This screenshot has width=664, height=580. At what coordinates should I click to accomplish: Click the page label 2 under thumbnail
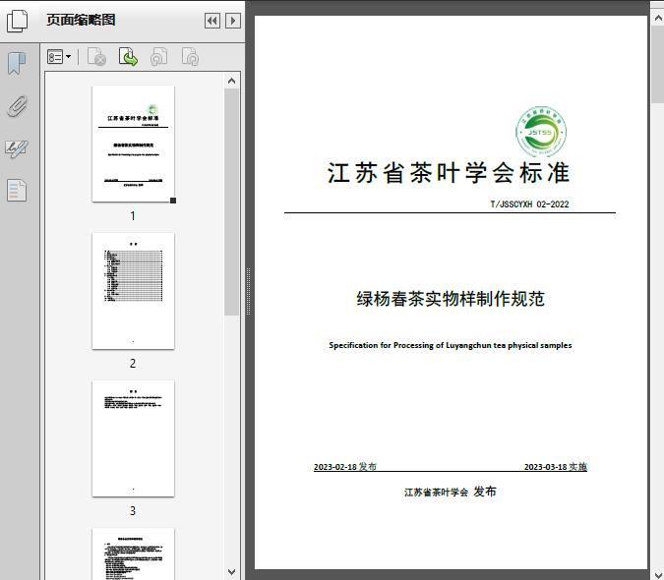point(133,363)
